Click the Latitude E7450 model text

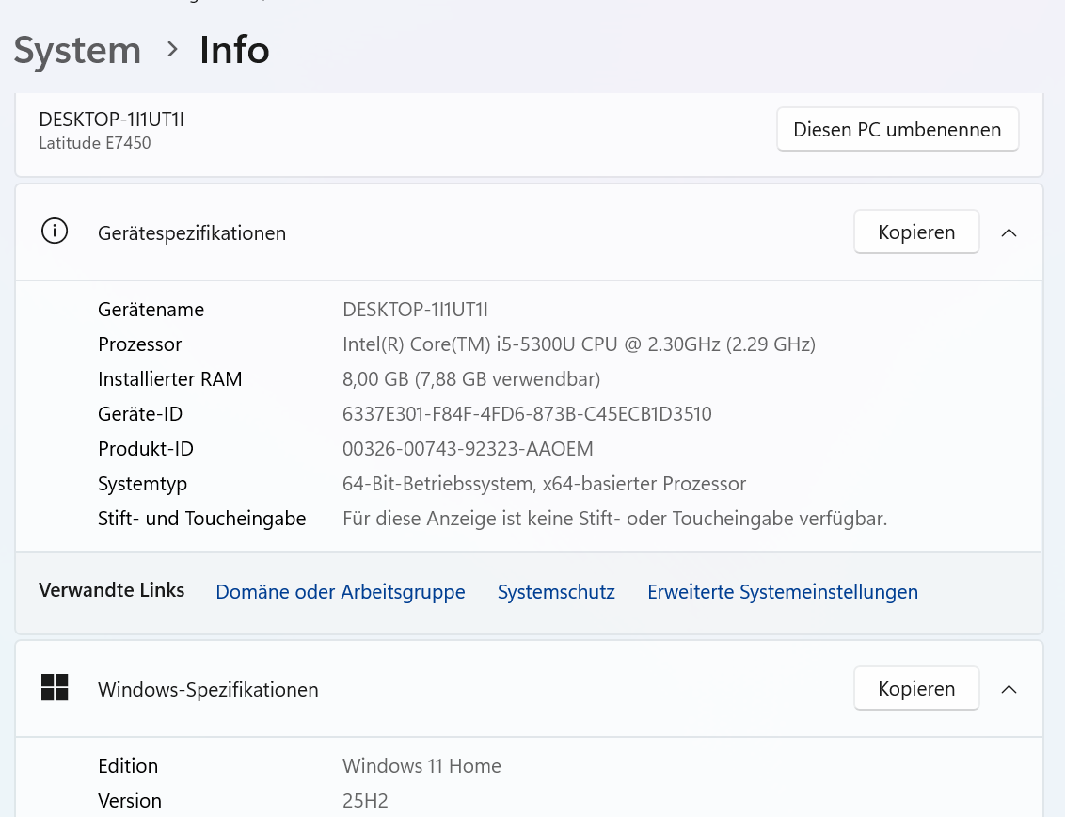click(95, 143)
